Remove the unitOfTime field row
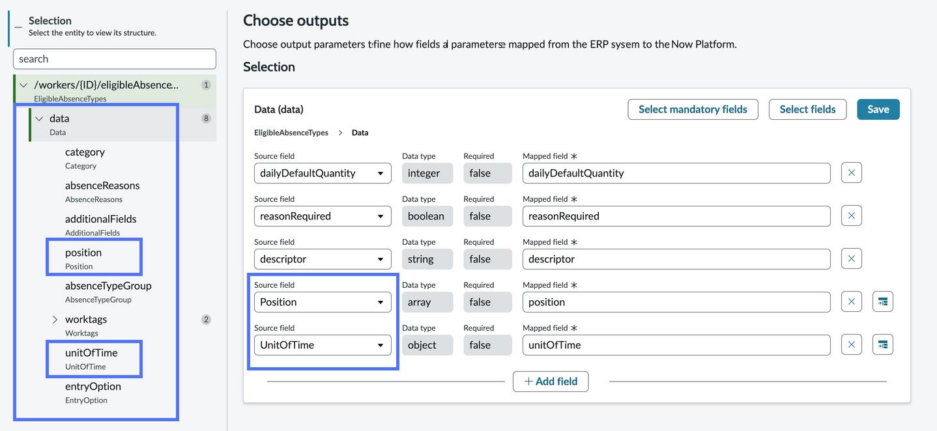Image resolution: width=937 pixels, height=431 pixels. pos(851,344)
